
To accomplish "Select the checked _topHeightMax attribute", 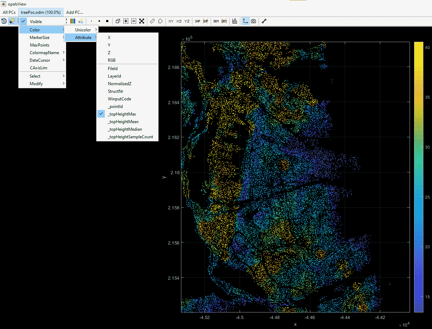I will 122,114.
